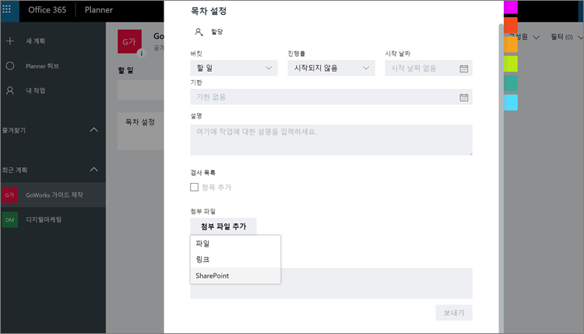This screenshot has height=334, width=584.
Task: Open the 시작 날짜 calendar icon
Action: pos(463,69)
